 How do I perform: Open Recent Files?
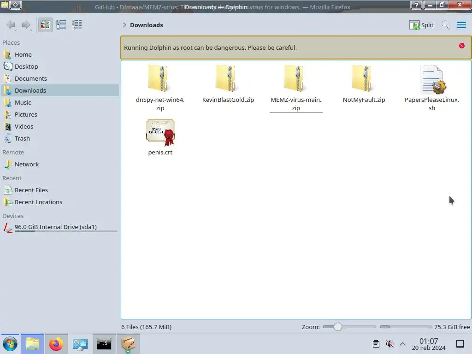(60, 190)
